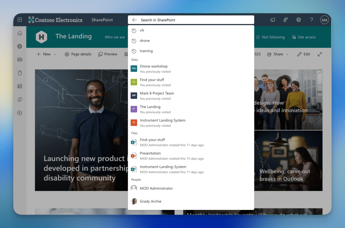Open the MA account profile avatar
Image resolution: width=345 pixels, height=228 pixels.
[x=324, y=20]
